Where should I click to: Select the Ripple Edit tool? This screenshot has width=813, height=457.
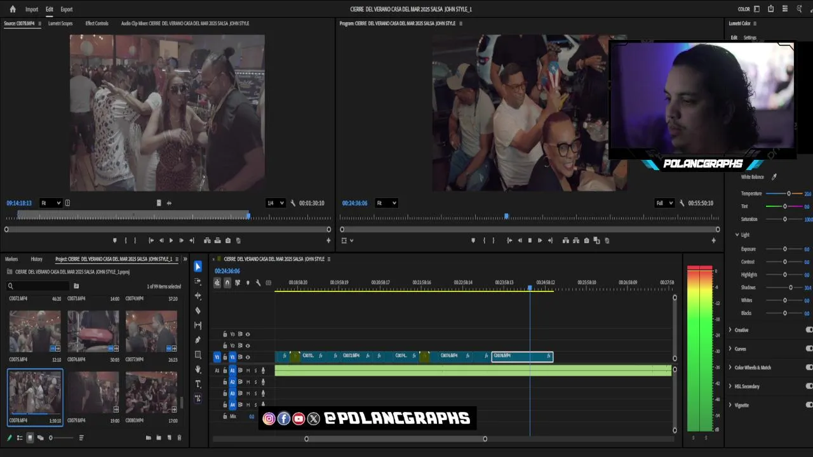[x=198, y=296]
